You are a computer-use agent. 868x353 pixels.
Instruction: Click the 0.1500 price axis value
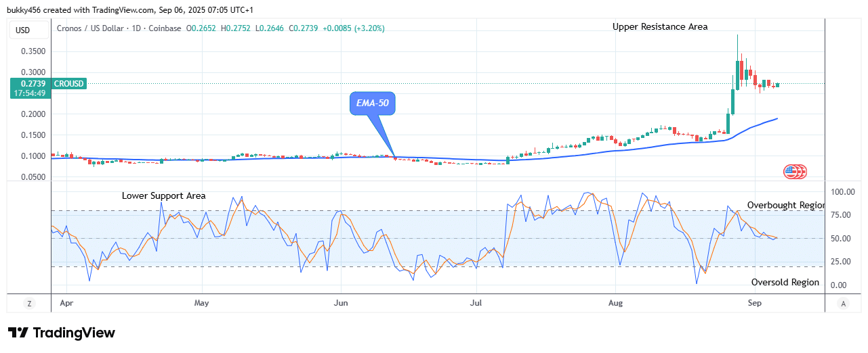click(x=33, y=135)
